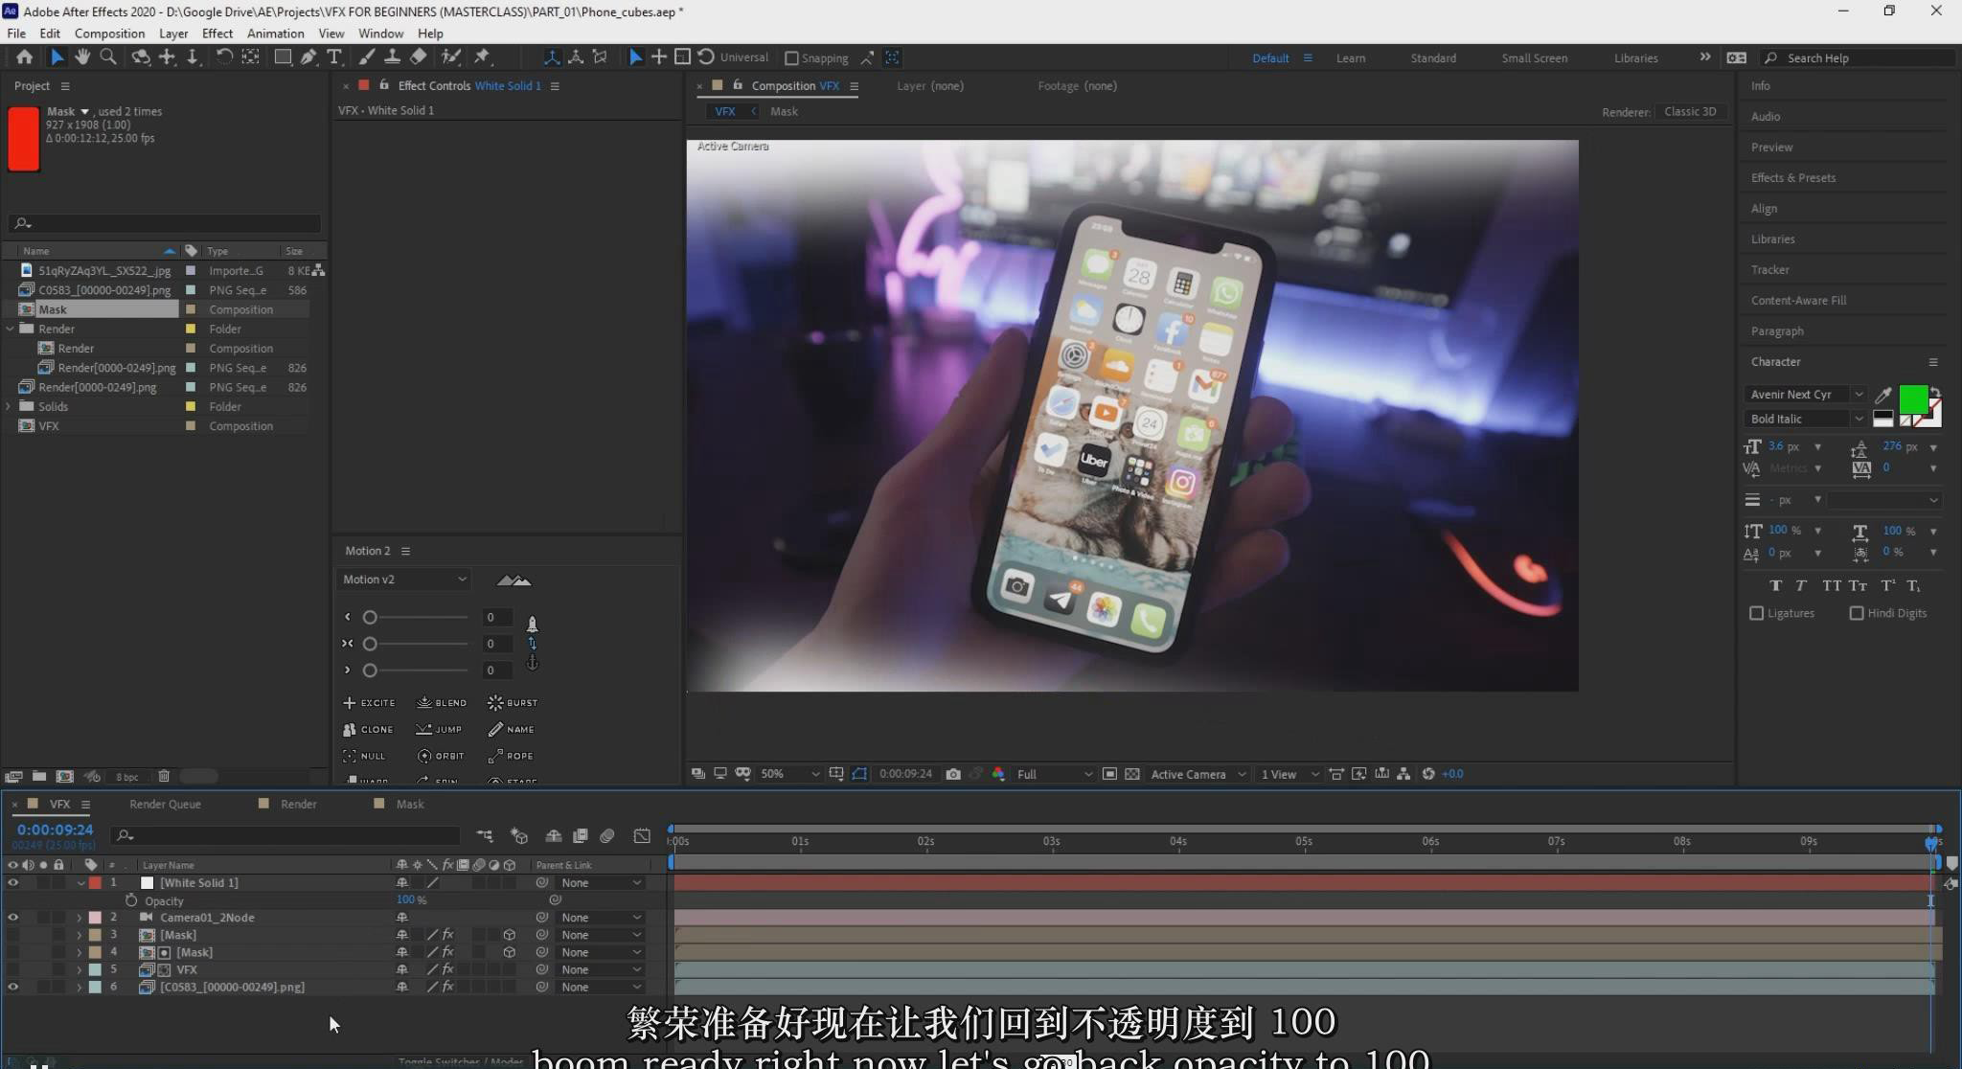1962x1069 pixels.
Task: Click CLONE in Motion 2 panel
Action: [x=368, y=730]
